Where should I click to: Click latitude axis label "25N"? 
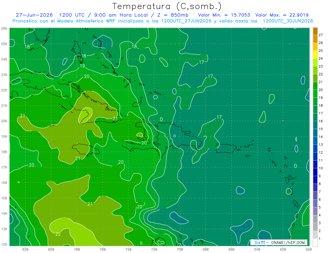tap(4, 44)
